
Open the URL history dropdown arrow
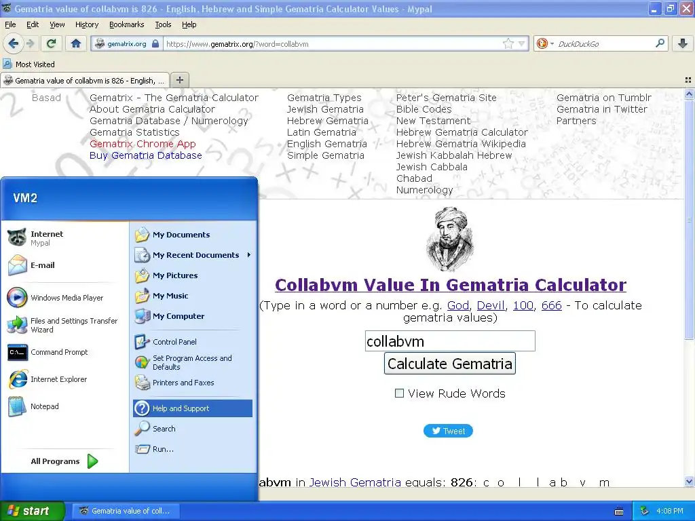tap(522, 43)
